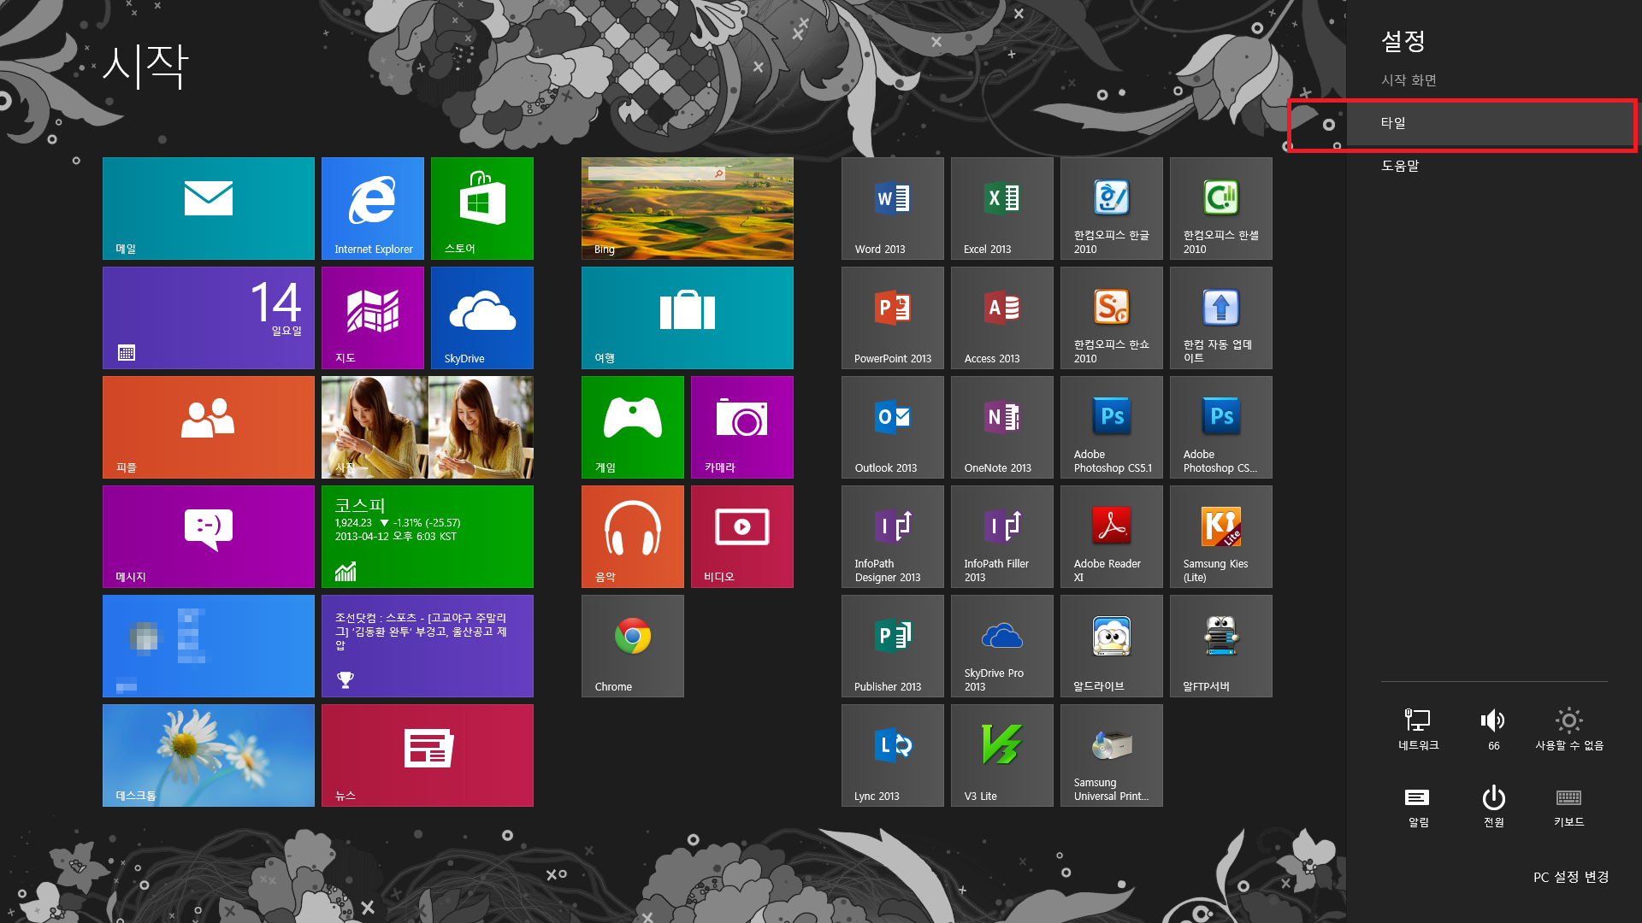Open the 지도 (Maps) tile
Viewport: 1642px width, 923px height.
pyautogui.click(x=373, y=318)
